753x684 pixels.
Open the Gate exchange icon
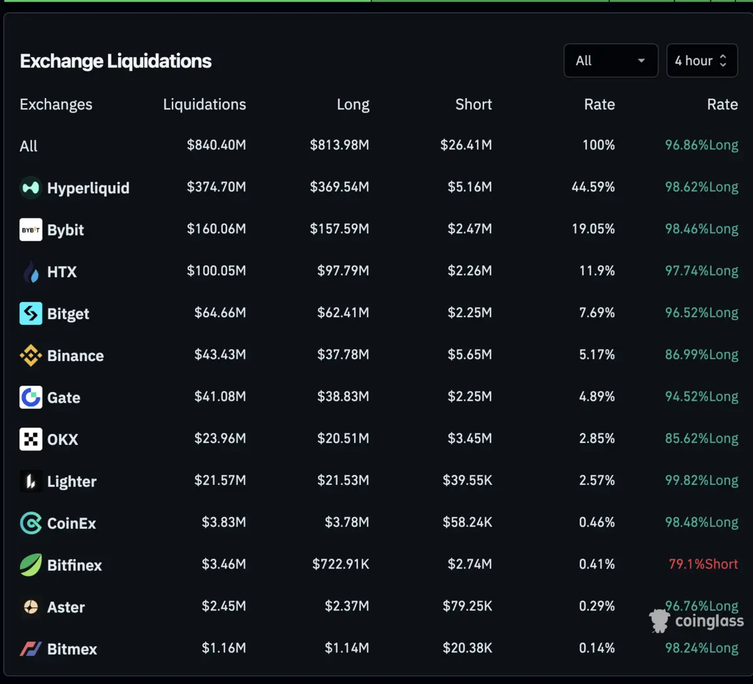[31, 398]
